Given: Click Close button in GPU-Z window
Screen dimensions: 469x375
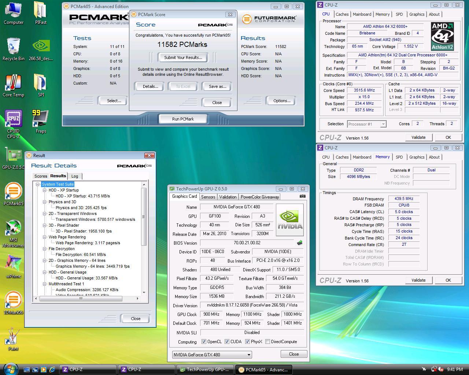Looking at the screenshot, I should (294, 354).
